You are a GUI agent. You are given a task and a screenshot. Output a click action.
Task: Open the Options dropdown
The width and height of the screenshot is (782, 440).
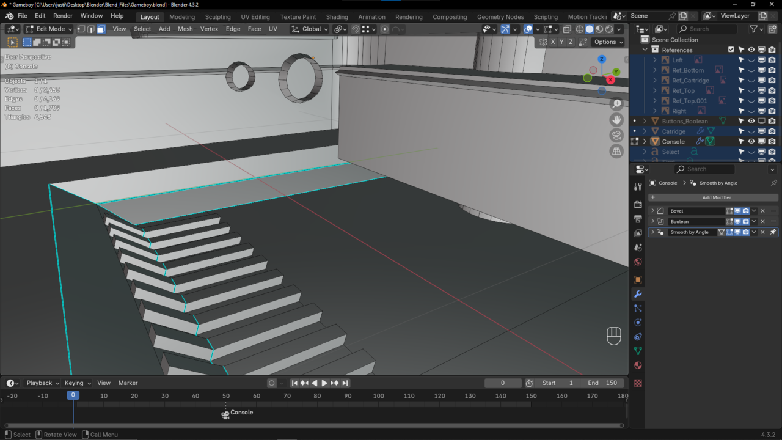pos(608,42)
